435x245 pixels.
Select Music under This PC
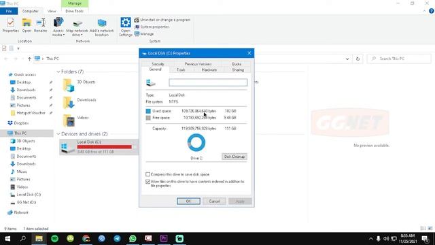click(19, 171)
